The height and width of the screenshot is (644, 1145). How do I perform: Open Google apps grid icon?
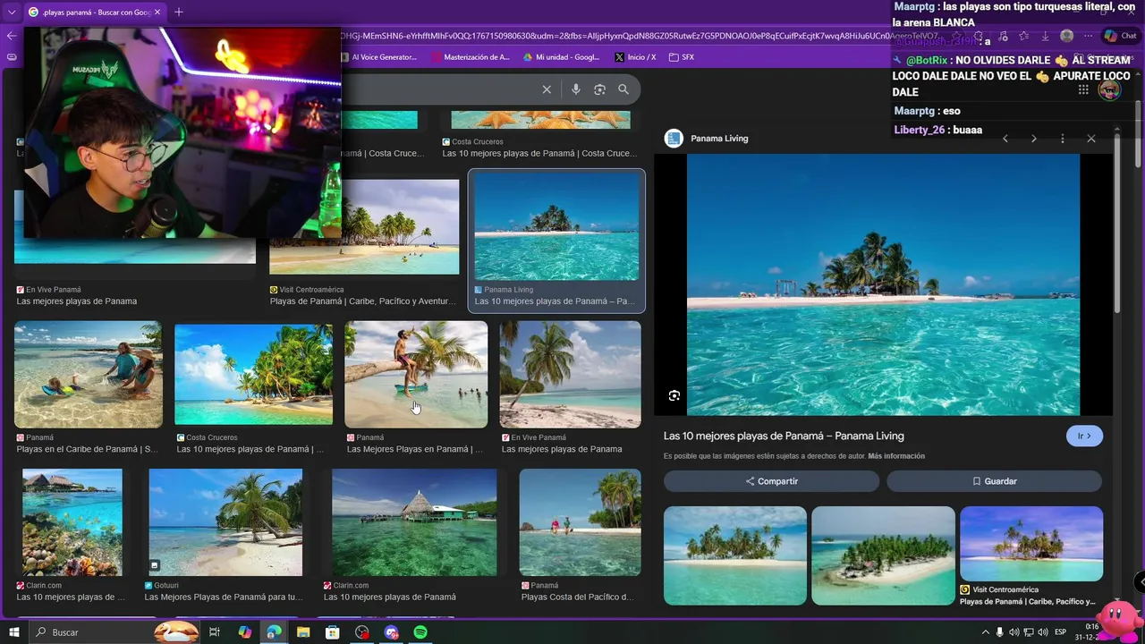click(1083, 89)
